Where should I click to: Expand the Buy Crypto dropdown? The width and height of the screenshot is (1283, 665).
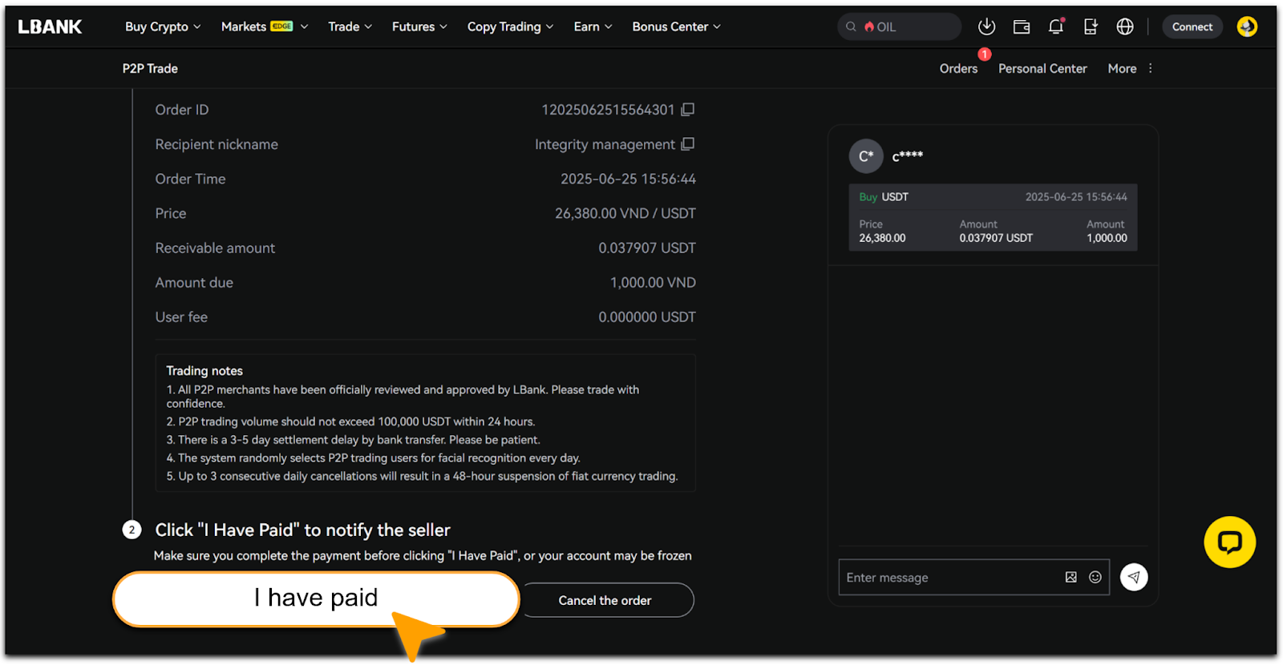(x=163, y=27)
